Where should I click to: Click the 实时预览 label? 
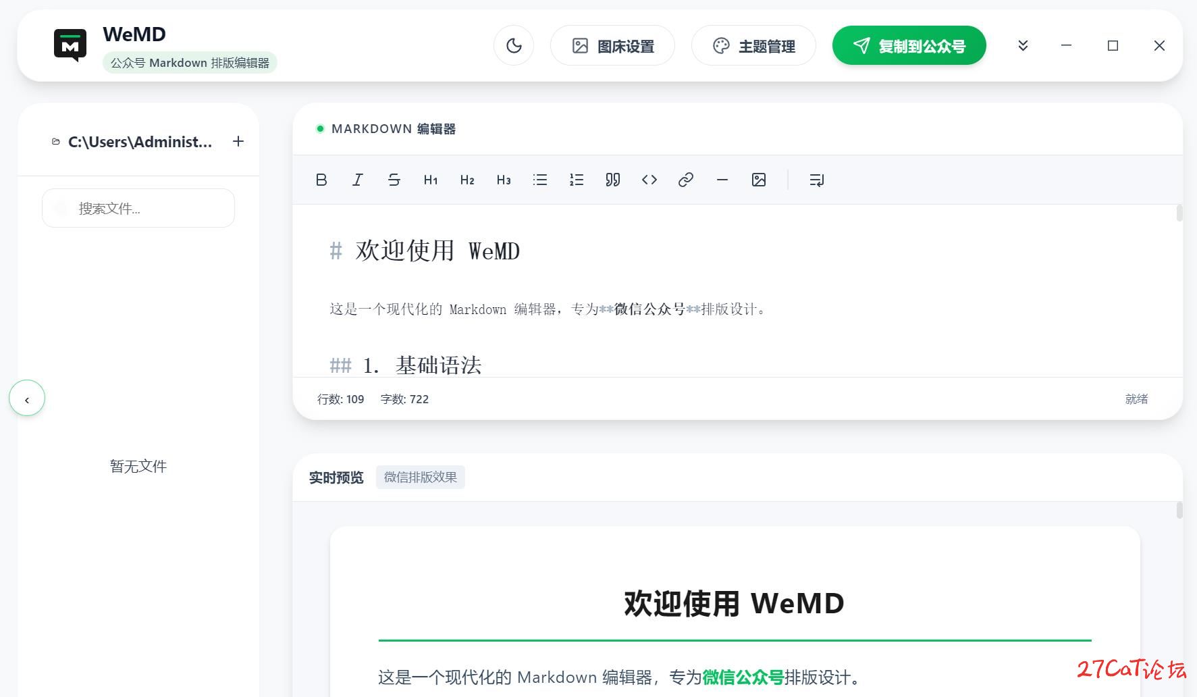point(336,477)
